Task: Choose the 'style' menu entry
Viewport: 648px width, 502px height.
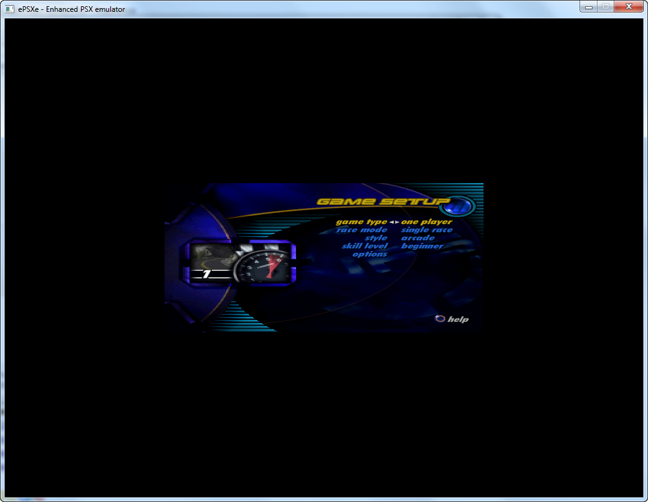Action: (x=376, y=238)
